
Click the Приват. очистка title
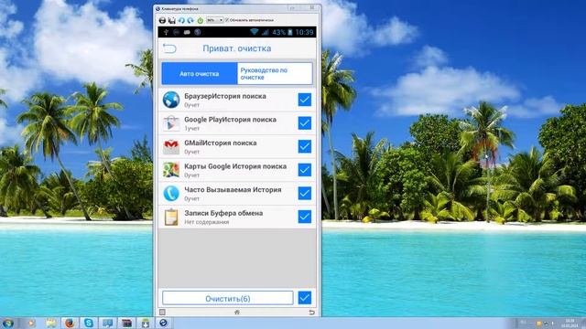(x=237, y=48)
